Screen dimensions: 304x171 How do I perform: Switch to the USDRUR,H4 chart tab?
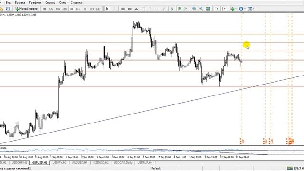pos(145,163)
